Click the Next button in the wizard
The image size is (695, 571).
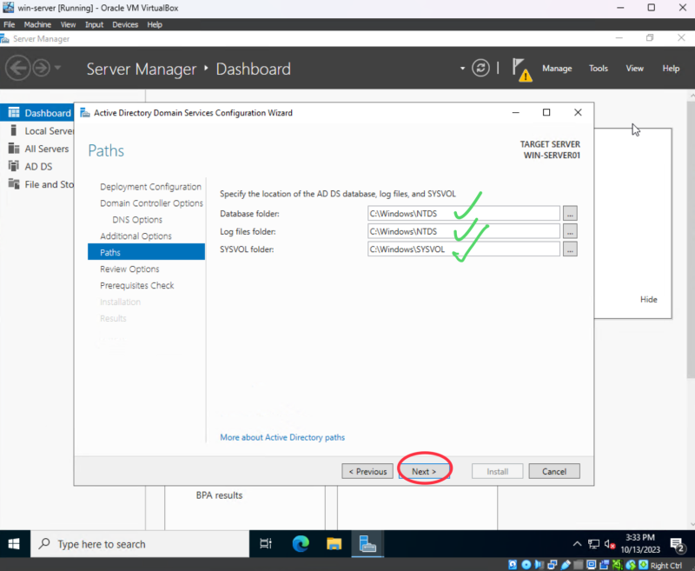point(424,471)
